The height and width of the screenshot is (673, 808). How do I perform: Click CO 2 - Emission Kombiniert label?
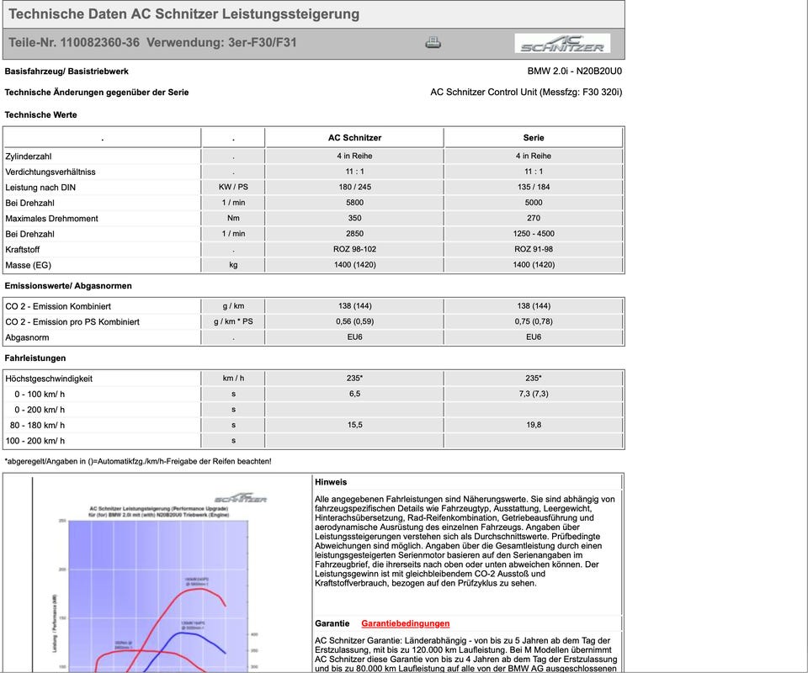coord(58,306)
